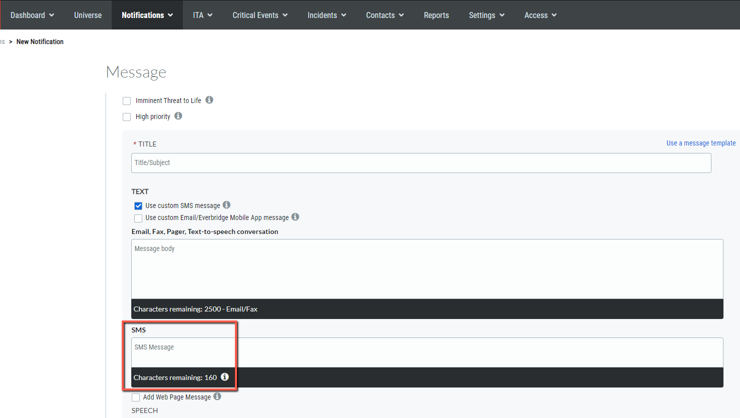Click the Use a message template link
The height and width of the screenshot is (418, 740).
pos(701,143)
